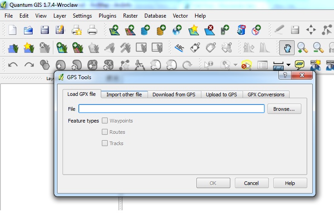
Task: Switch to the GPX Conversions tab
Action: [x=266, y=95]
